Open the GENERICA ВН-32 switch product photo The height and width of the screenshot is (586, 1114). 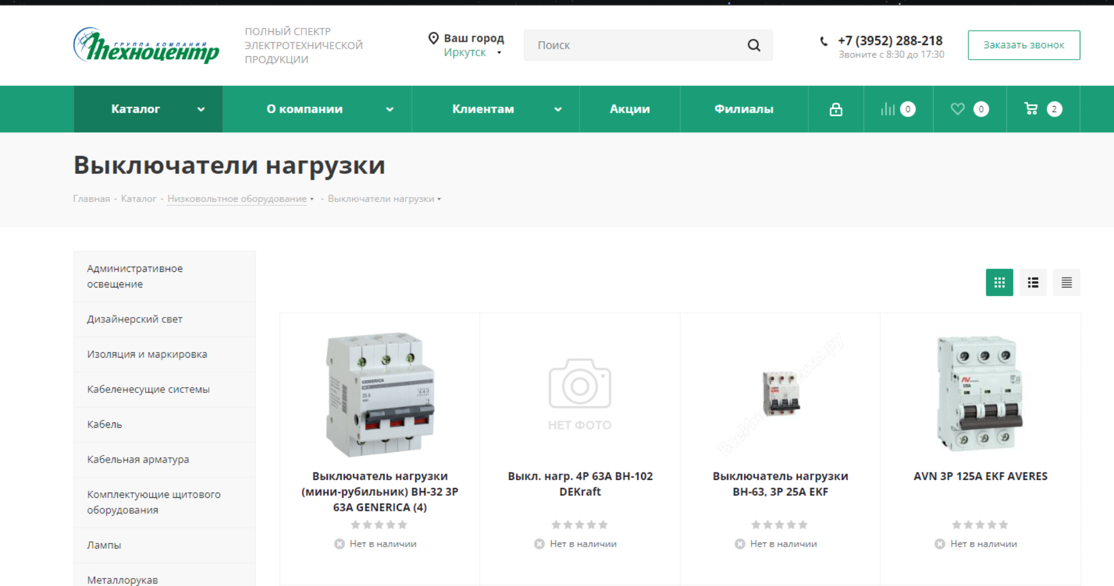[x=380, y=395]
